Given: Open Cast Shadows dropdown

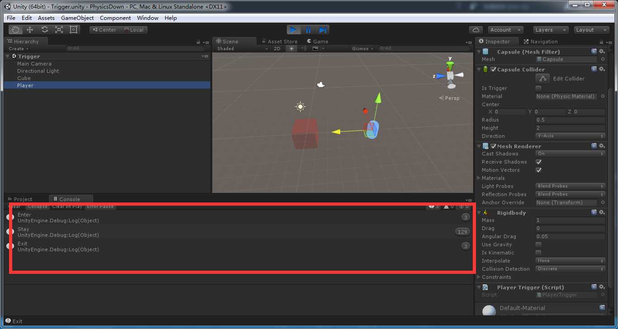Looking at the screenshot, I should 570,154.
